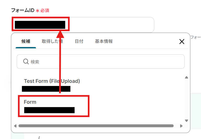Screen dimensions: 201x139
Task: Click the vertical scrollbar track
Action: click(186, 99)
